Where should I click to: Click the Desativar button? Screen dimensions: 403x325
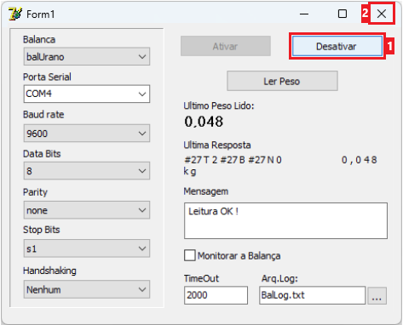337,46
